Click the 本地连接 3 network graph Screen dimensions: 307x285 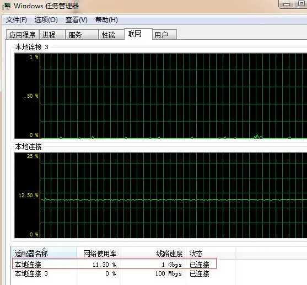click(160, 96)
